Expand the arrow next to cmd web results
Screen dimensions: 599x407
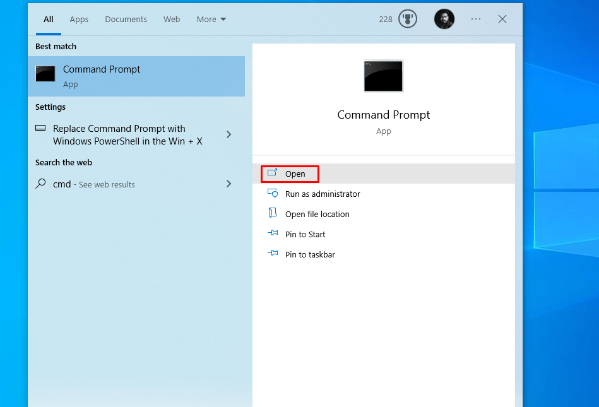coord(228,184)
